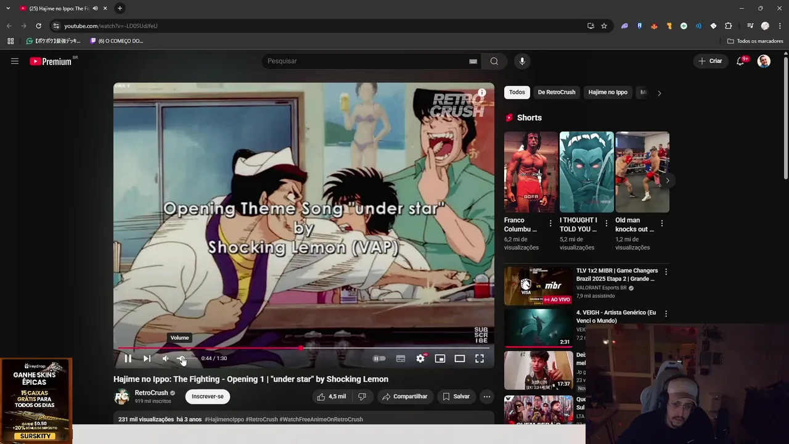The image size is (789, 444).
Task: Click the Salvar button
Action: pos(456,397)
